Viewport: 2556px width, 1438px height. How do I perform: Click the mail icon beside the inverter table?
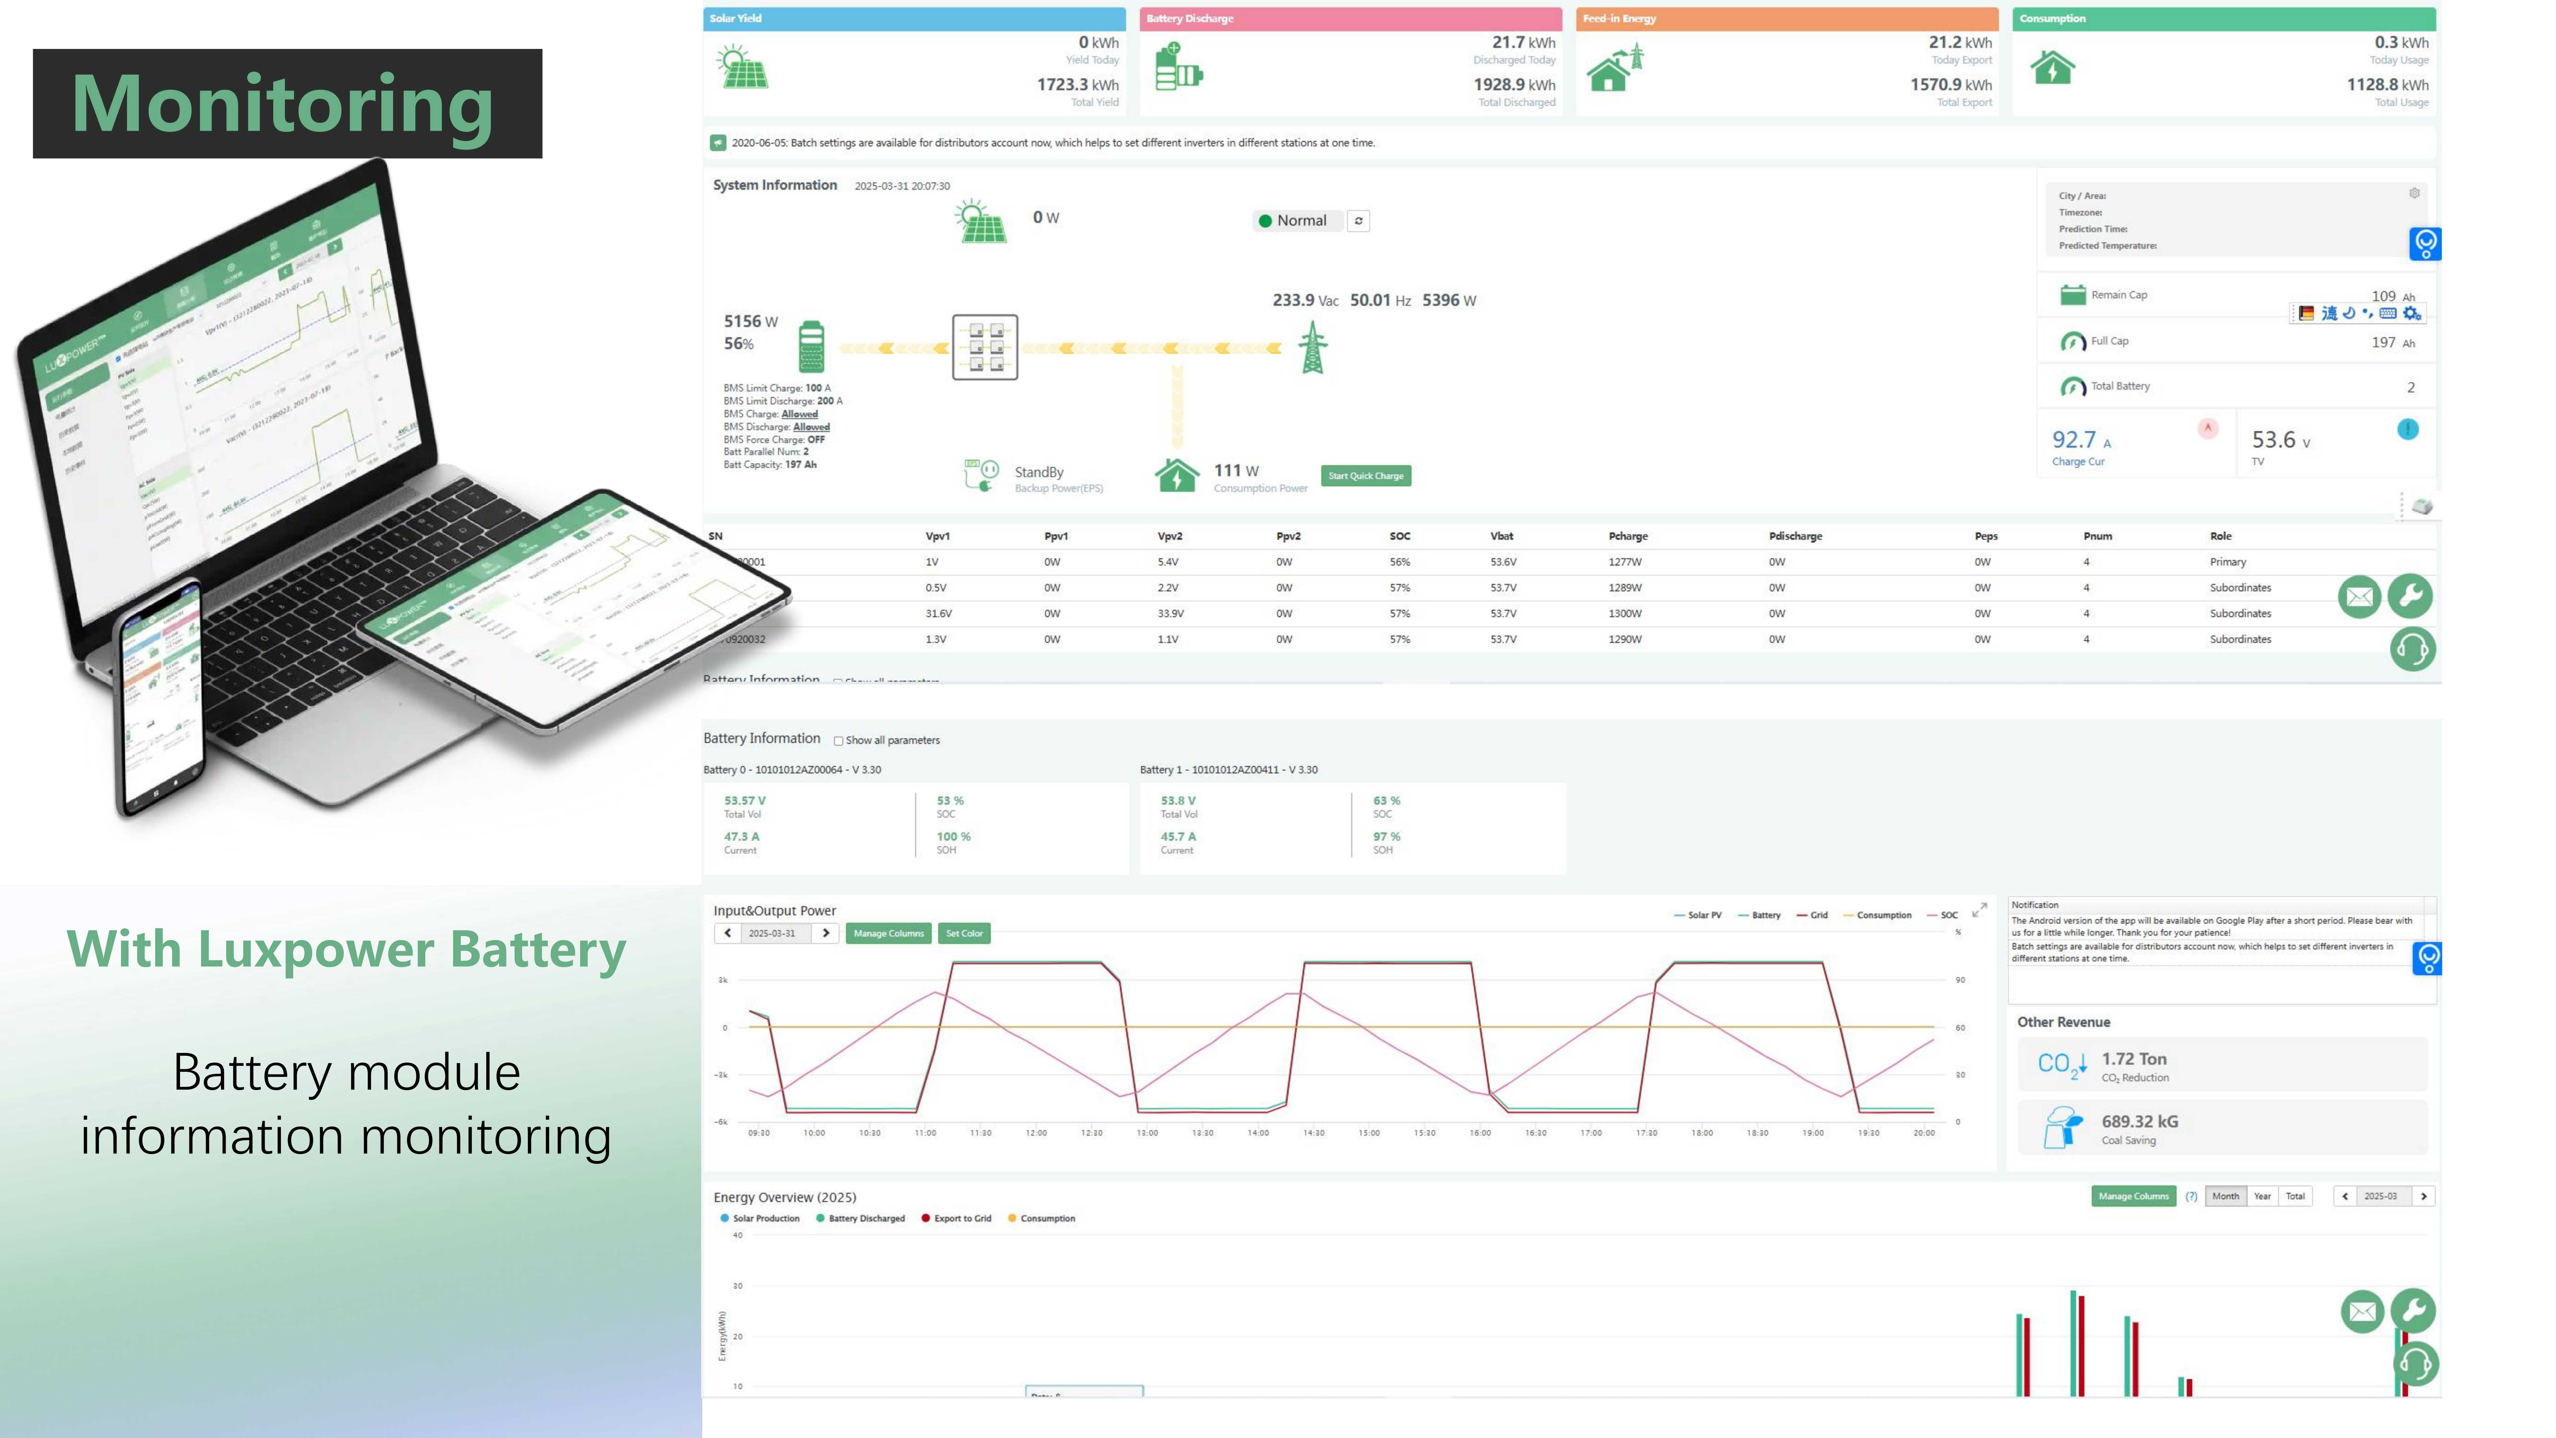click(x=2360, y=597)
